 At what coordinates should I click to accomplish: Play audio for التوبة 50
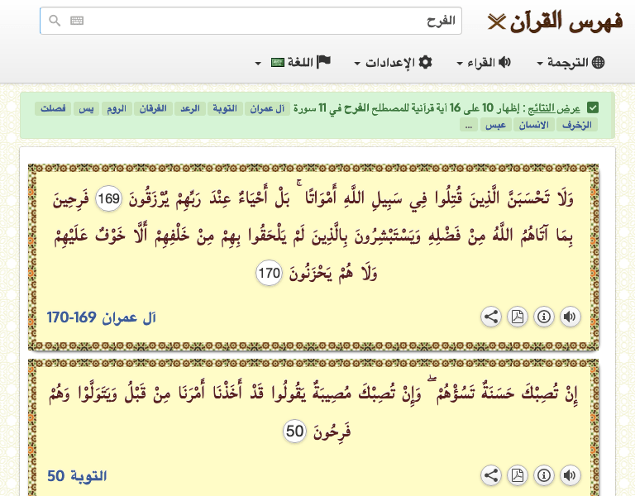pos(570,475)
